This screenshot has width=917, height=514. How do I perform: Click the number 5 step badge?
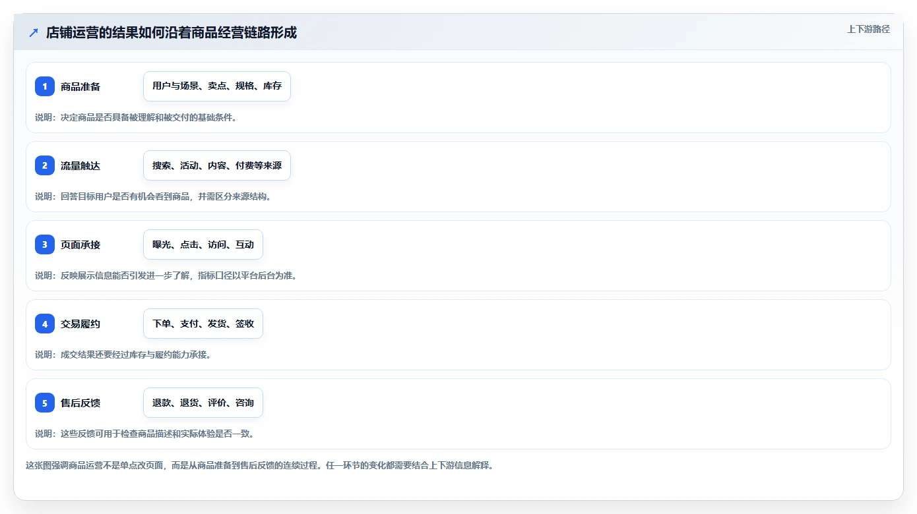click(x=45, y=403)
